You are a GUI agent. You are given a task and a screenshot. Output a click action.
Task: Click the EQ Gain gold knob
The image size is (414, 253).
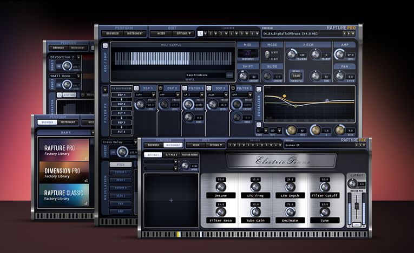coord(340,130)
